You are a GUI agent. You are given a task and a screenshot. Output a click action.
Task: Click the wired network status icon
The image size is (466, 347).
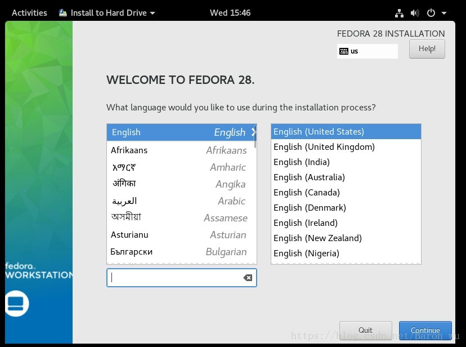click(399, 13)
